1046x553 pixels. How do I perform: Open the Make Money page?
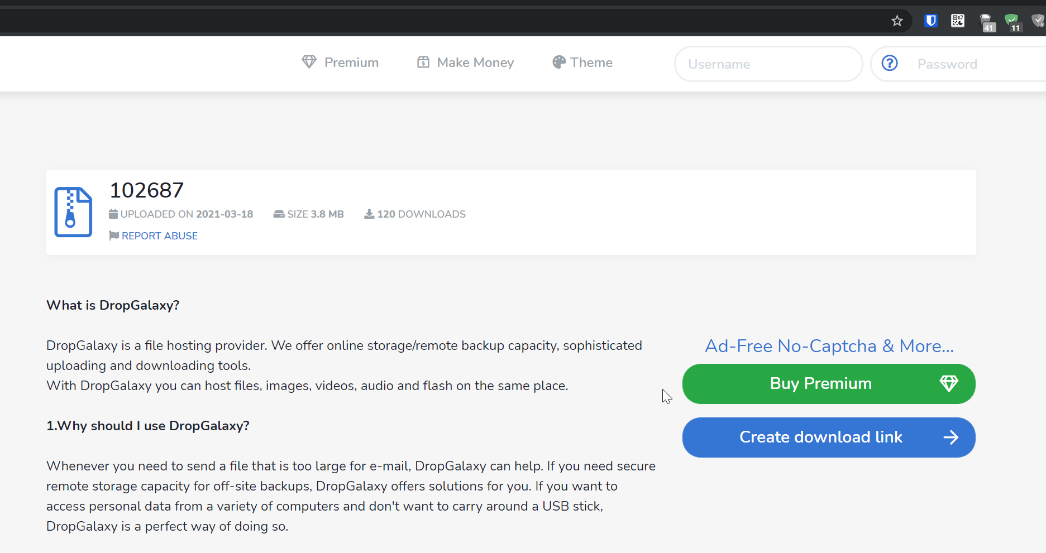[475, 62]
